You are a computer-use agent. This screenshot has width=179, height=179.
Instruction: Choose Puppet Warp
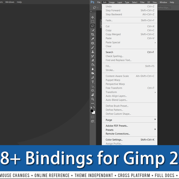click(129, 80)
